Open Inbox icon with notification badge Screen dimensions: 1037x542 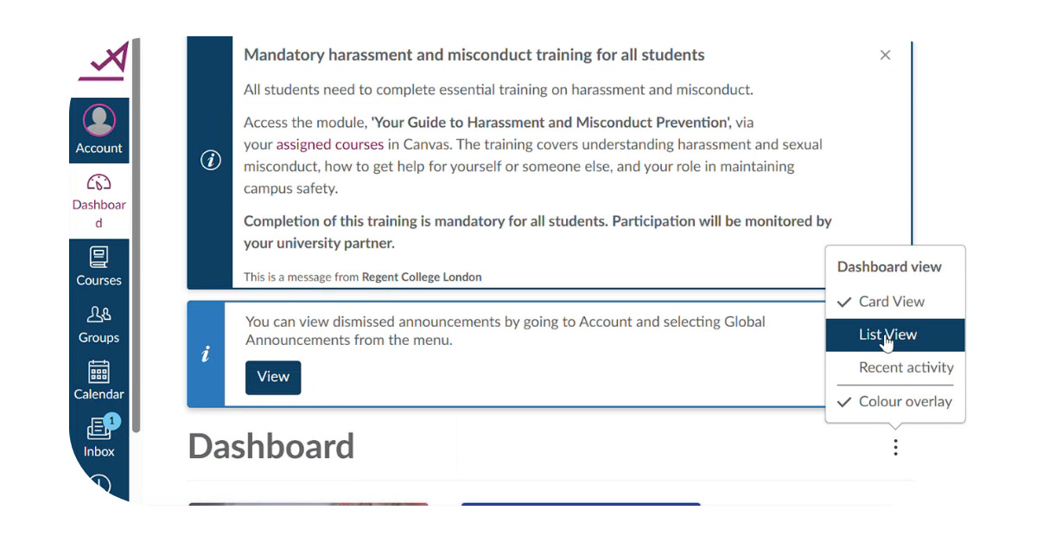point(99,429)
